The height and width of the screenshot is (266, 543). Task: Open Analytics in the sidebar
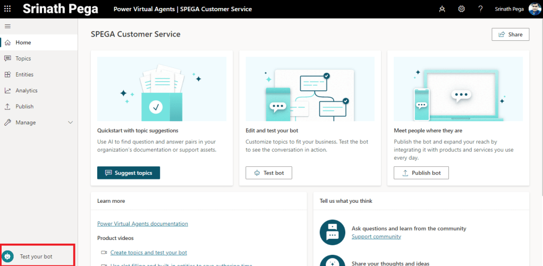point(27,90)
